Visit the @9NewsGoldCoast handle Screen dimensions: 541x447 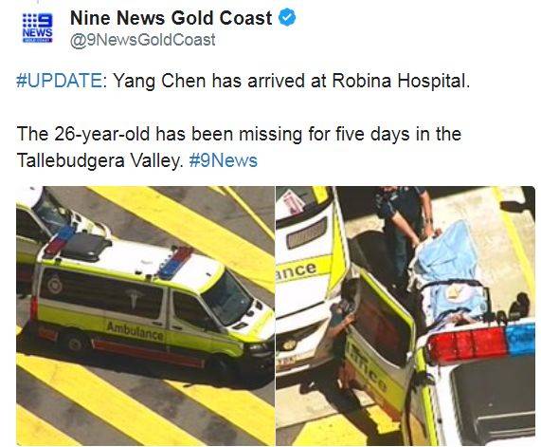pyautogui.click(x=143, y=40)
